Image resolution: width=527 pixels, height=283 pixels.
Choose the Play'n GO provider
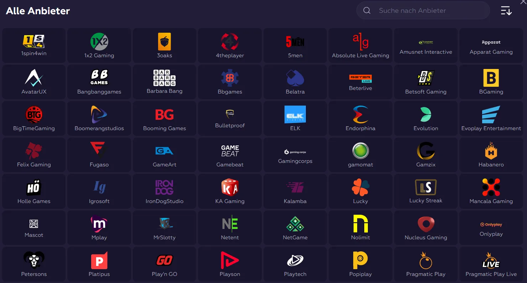click(165, 264)
